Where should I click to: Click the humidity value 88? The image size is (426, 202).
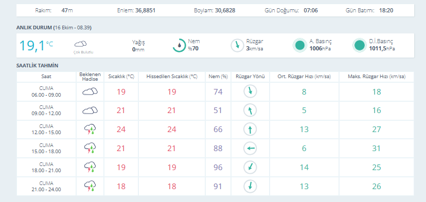click(x=218, y=149)
